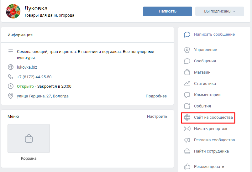Select the Написать сообщение menu item

point(214,34)
